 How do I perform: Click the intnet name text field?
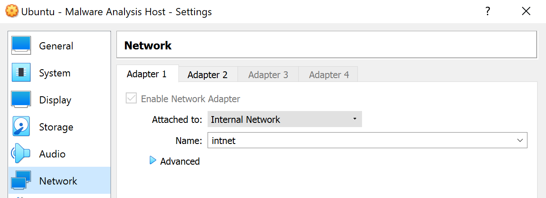(x=359, y=141)
